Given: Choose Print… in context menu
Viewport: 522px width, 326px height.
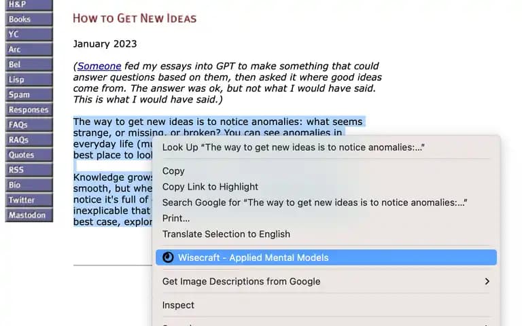Looking at the screenshot, I should point(326,218).
